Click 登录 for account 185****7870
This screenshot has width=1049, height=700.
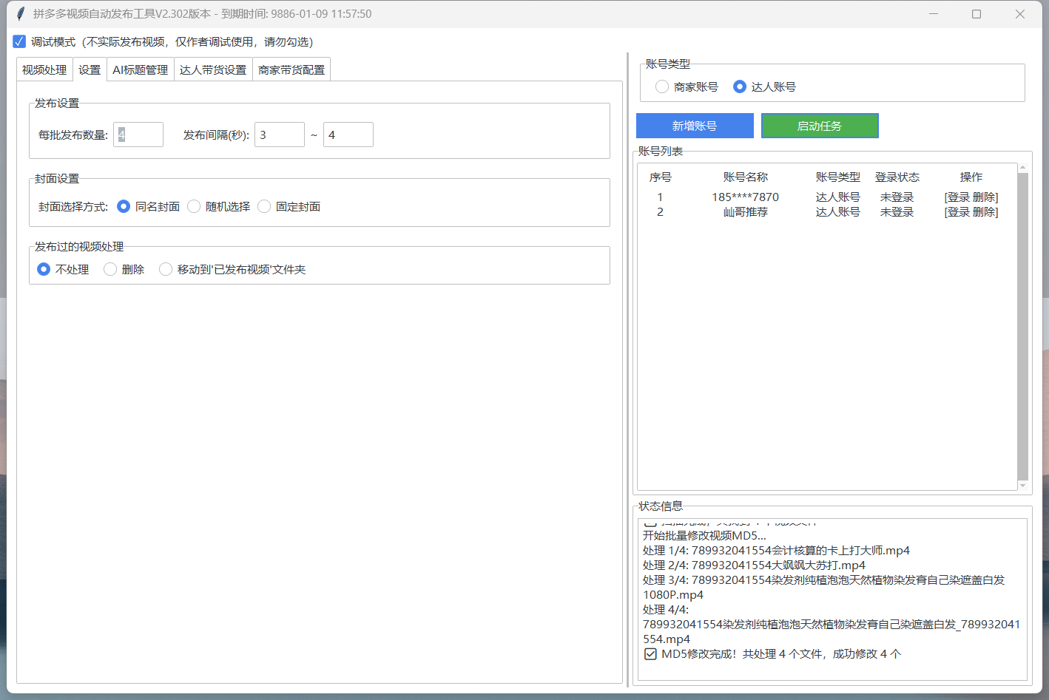click(x=959, y=197)
